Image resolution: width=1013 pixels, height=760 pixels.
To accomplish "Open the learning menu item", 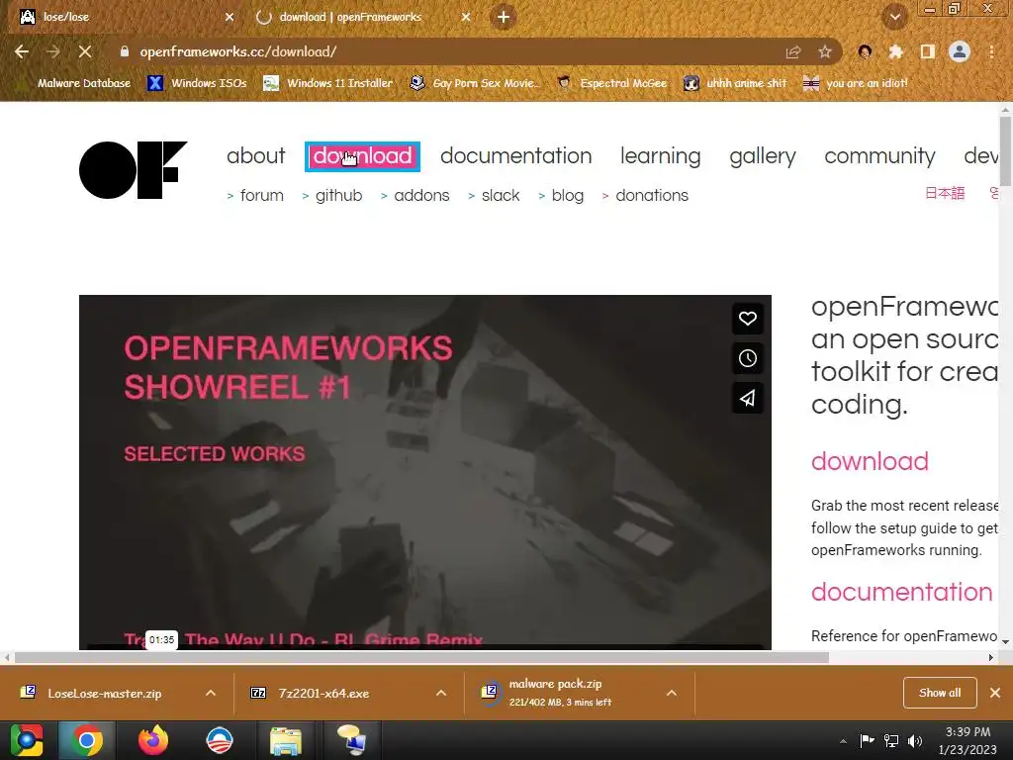I will pyautogui.click(x=660, y=156).
